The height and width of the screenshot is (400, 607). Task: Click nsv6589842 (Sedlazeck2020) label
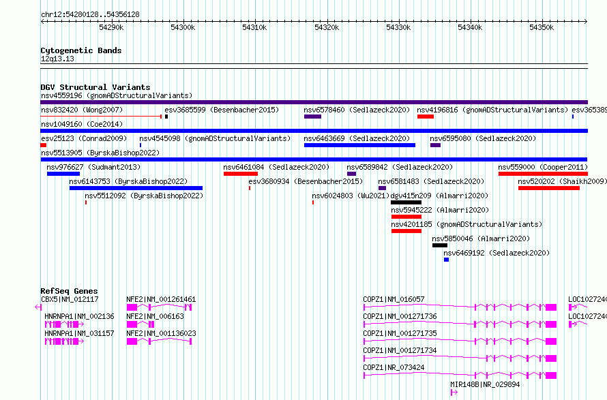[x=400, y=167]
